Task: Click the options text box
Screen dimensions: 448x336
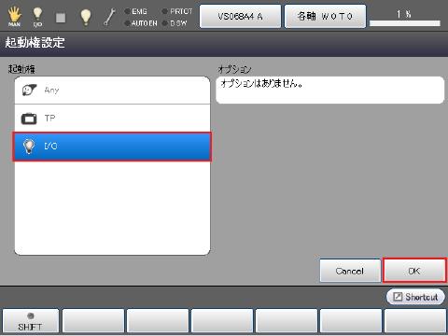Action: 330,90
